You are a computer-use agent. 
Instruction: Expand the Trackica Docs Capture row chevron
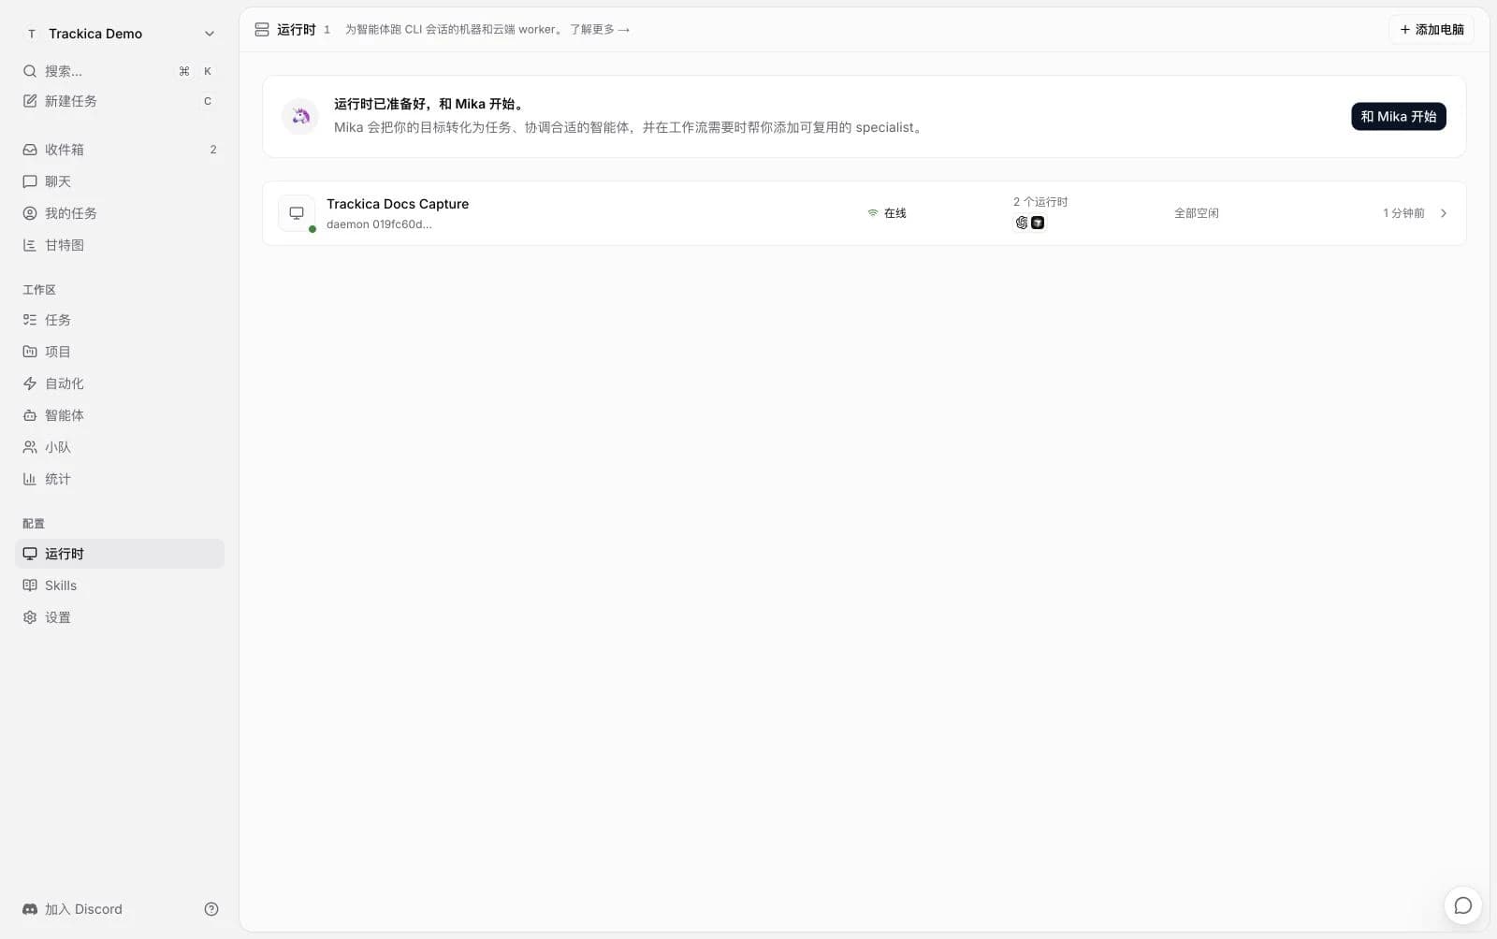tap(1444, 213)
